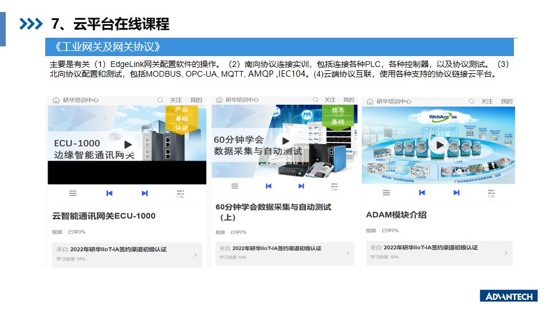Skip to next track under ECU-1000 video
The width and height of the screenshot is (550, 309).
pos(144,193)
